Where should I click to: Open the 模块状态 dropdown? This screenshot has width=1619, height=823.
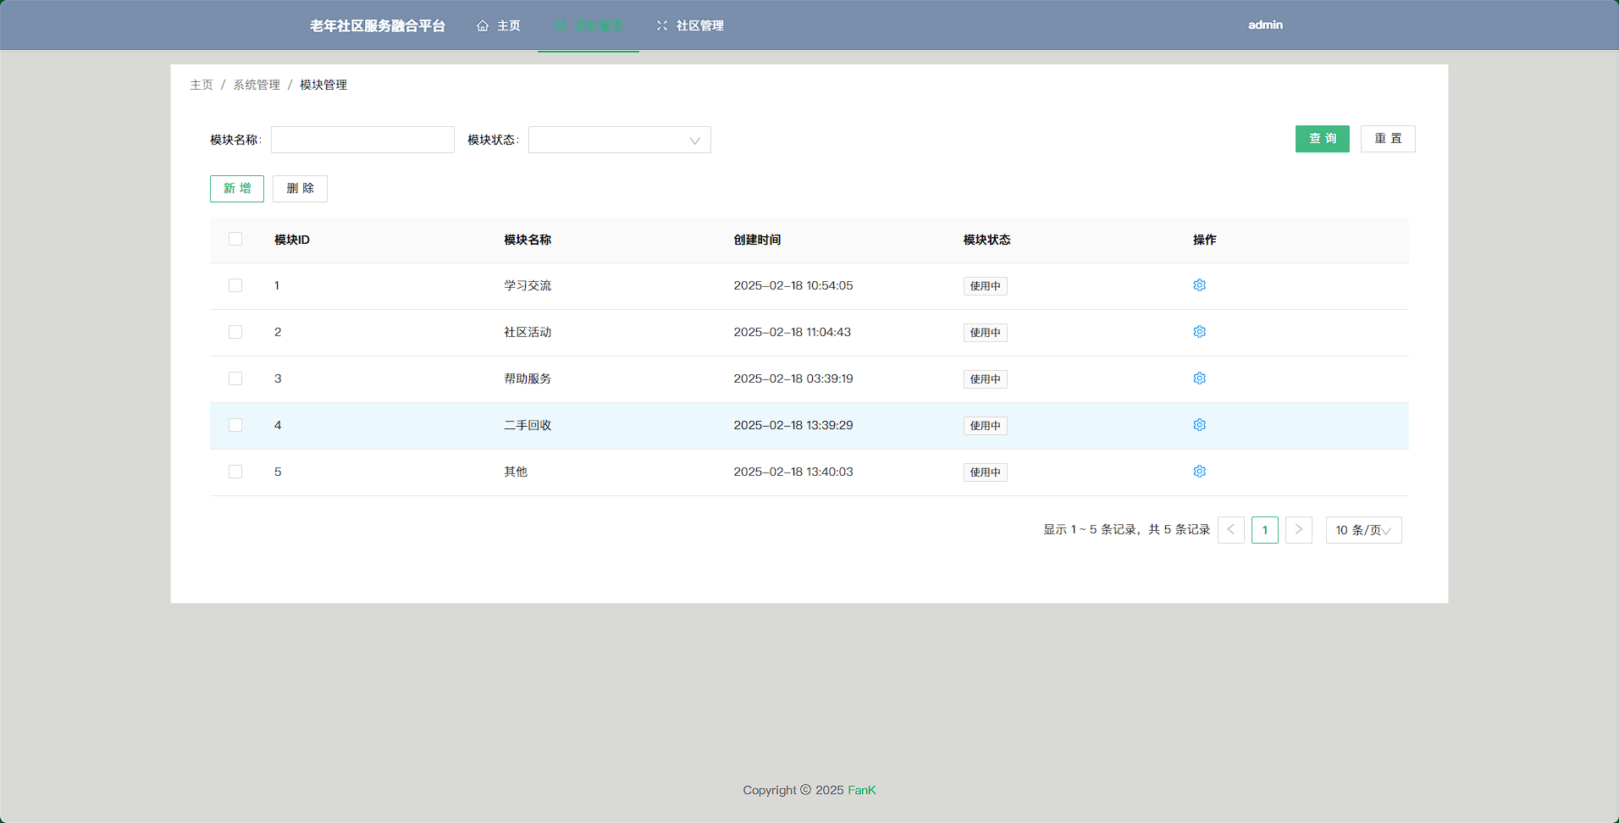click(x=620, y=140)
